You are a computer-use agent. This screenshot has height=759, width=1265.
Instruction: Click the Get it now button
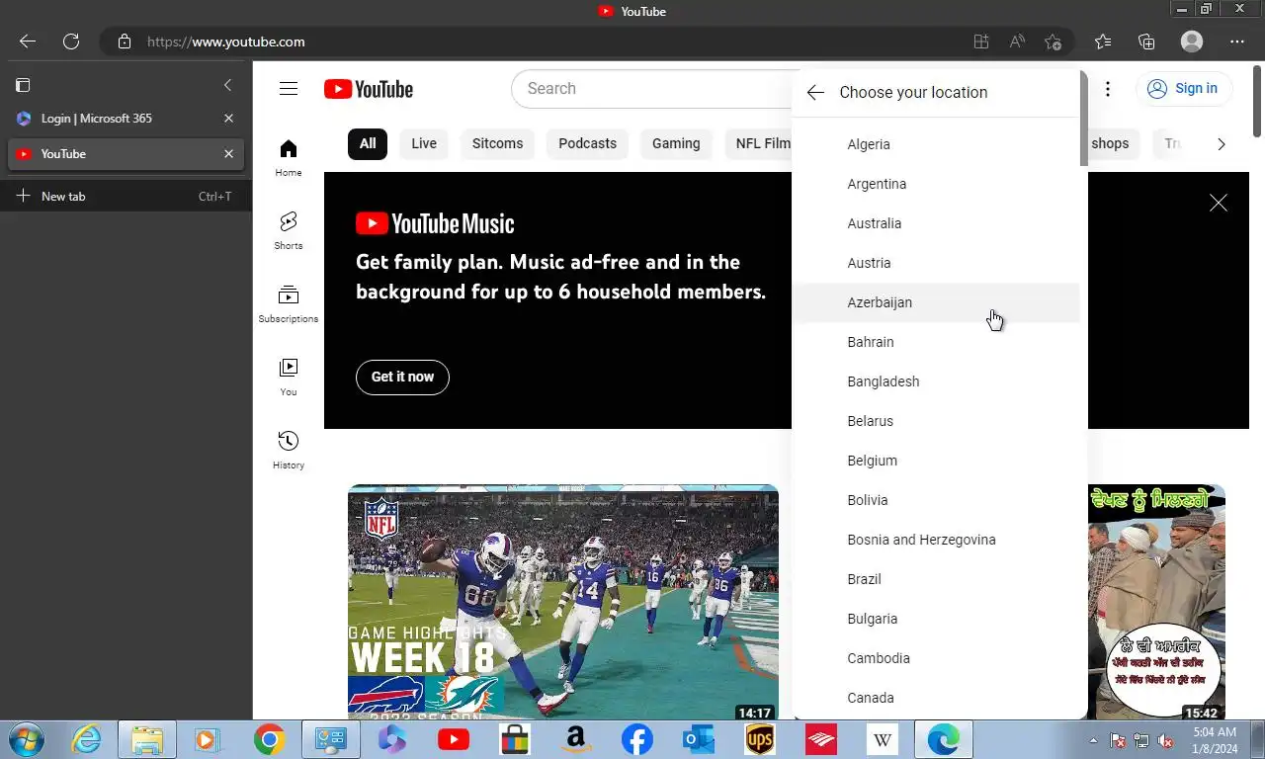click(x=402, y=377)
